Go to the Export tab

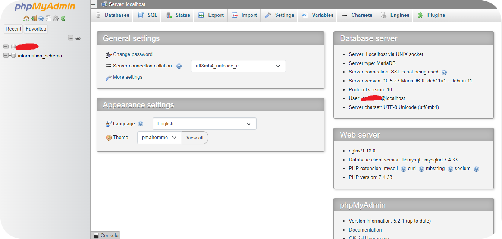tap(211, 15)
